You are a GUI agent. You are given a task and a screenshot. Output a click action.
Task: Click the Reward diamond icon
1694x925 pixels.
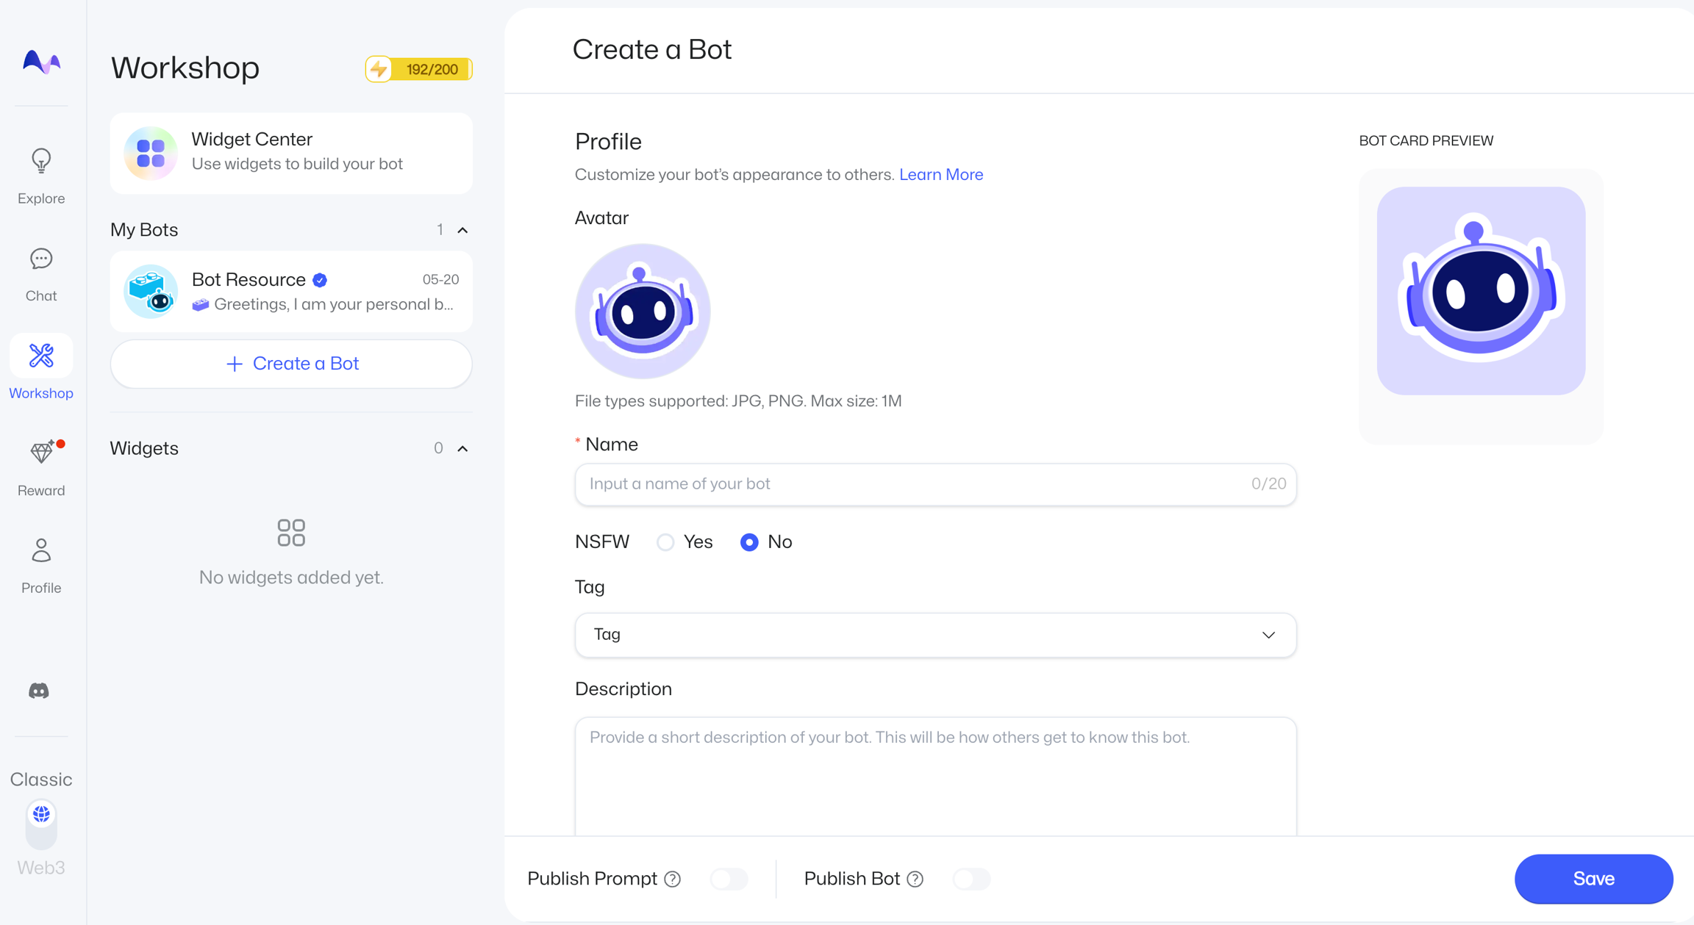[41, 453]
